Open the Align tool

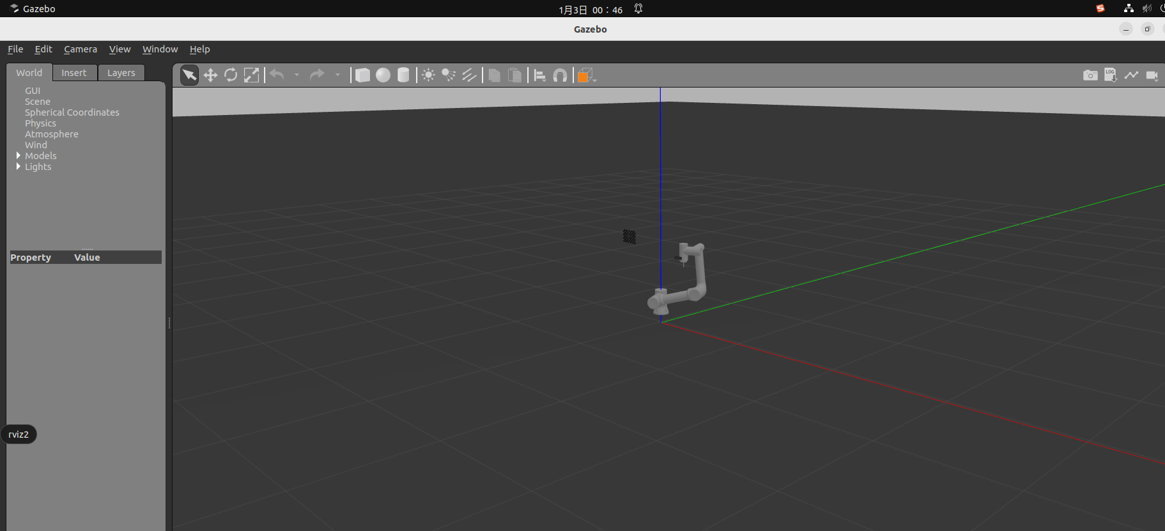539,75
